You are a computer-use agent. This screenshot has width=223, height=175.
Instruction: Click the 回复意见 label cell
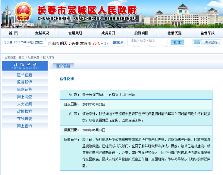pyautogui.click(x=71, y=153)
